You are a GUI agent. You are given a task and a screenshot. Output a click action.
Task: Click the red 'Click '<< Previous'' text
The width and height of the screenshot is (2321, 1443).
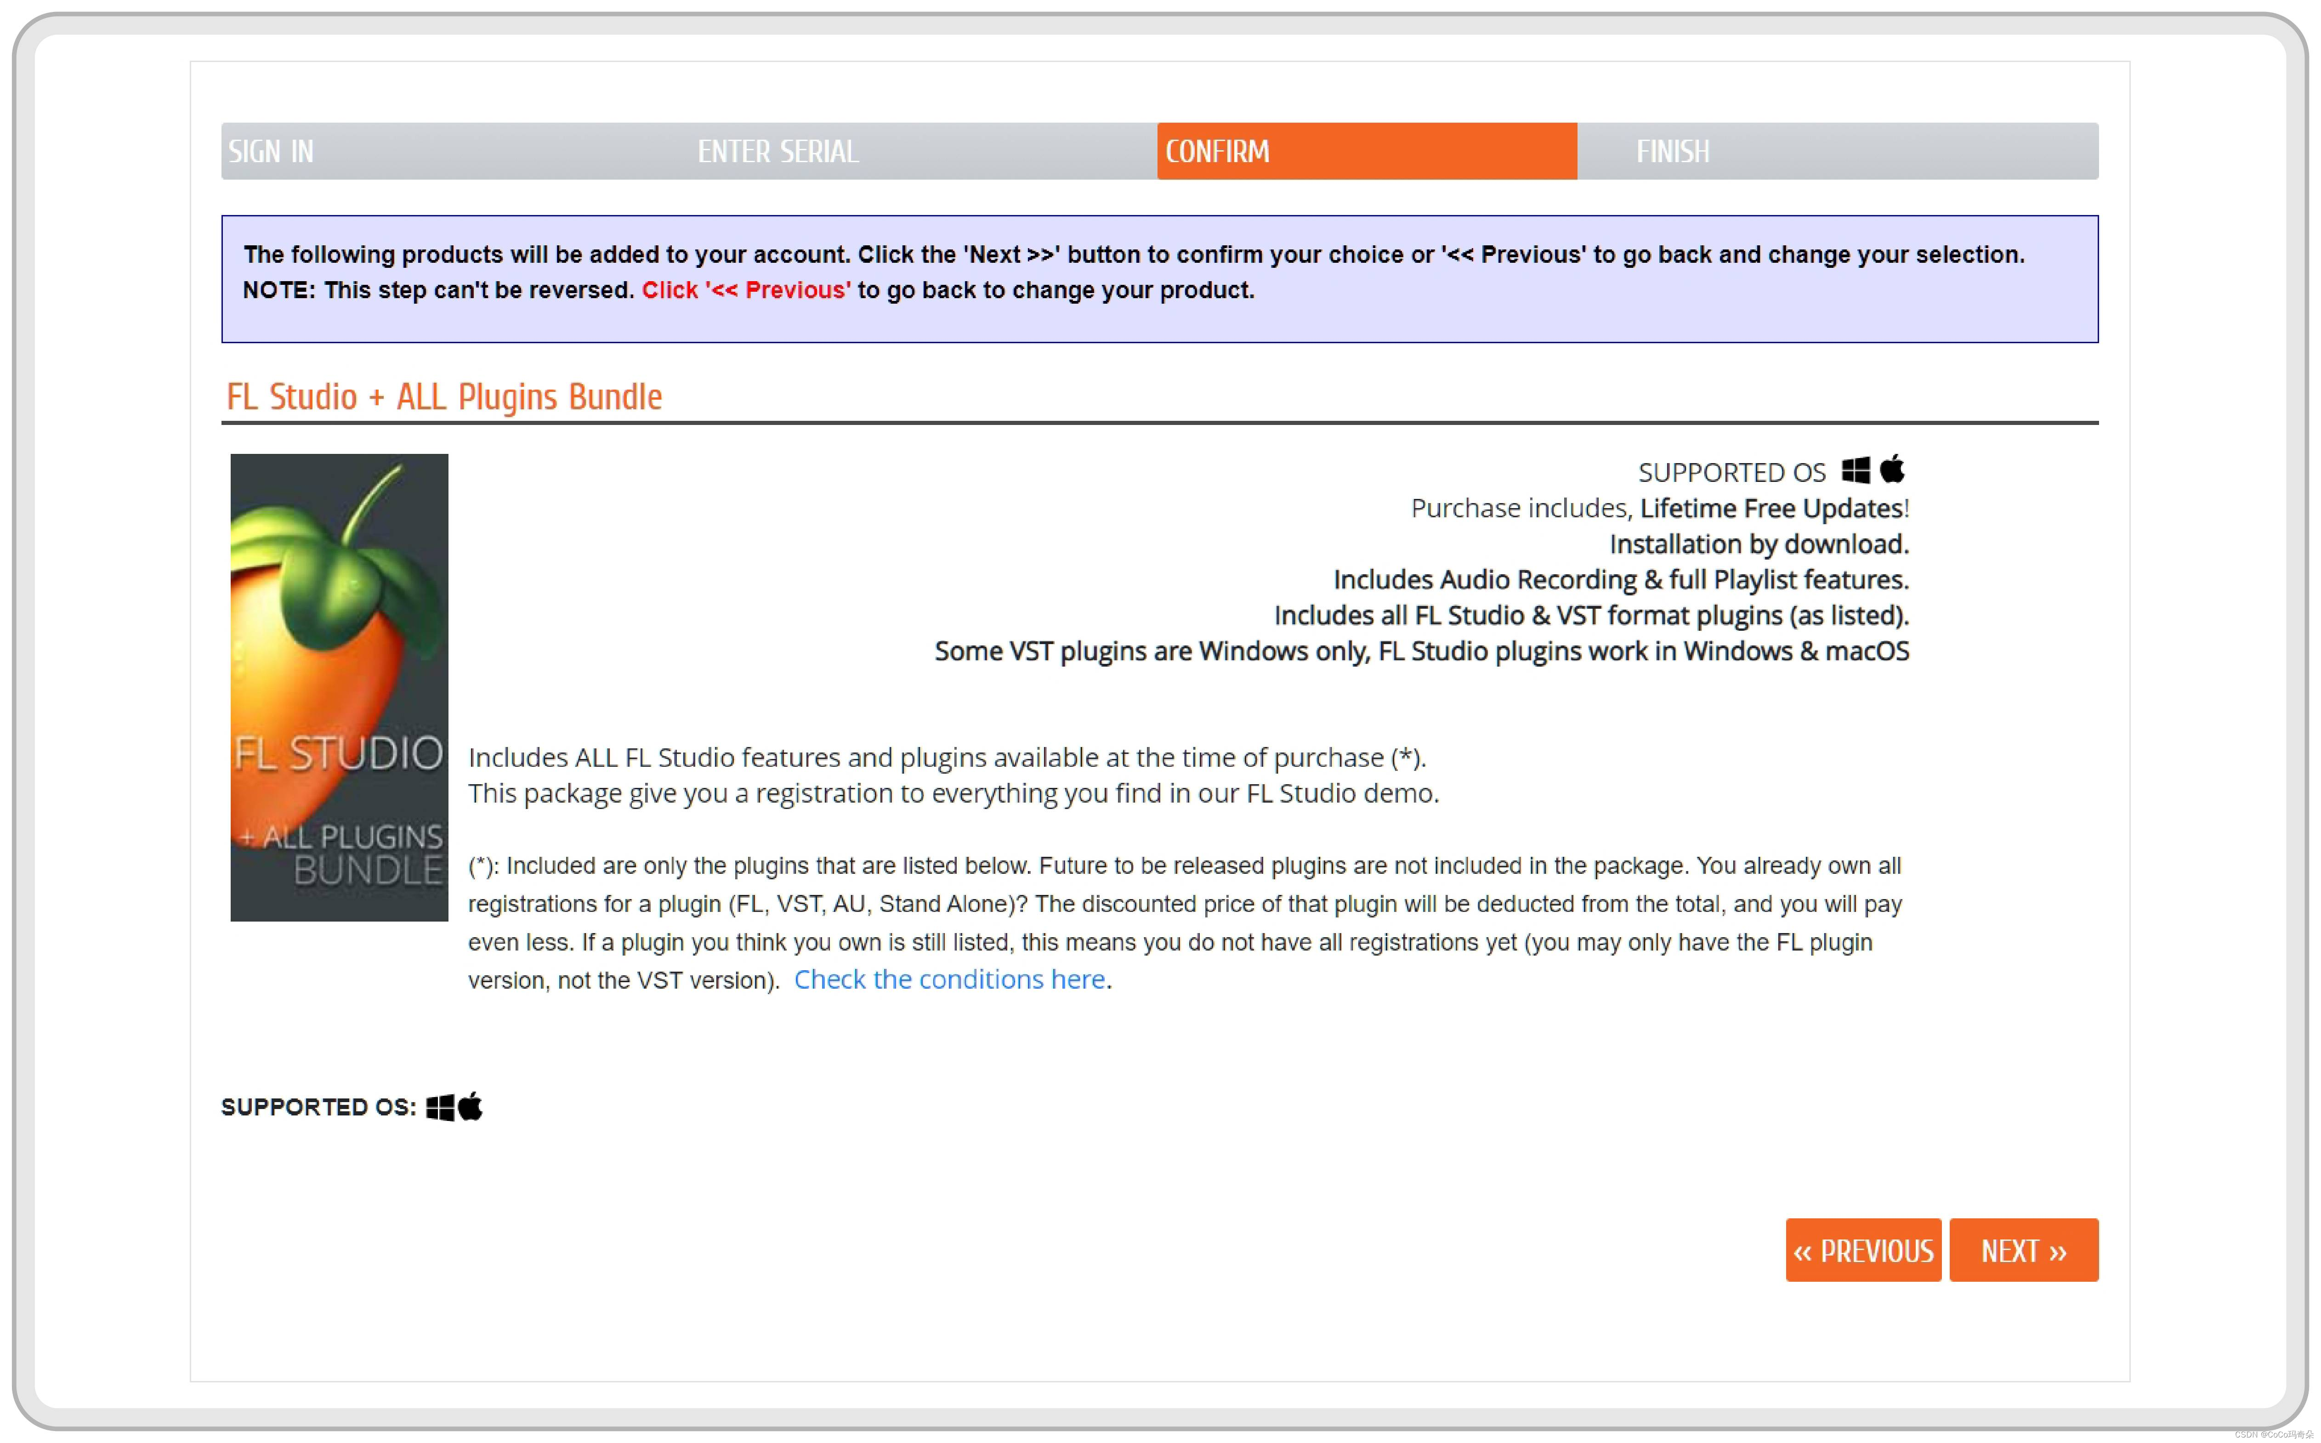[x=746, y=290]
